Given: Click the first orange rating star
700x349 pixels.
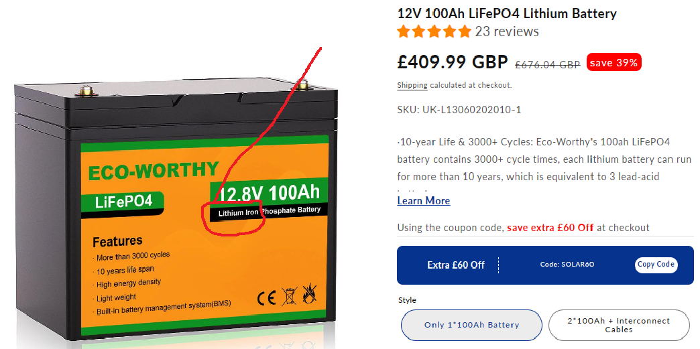Looking at the screenshot, I should 404,31.
